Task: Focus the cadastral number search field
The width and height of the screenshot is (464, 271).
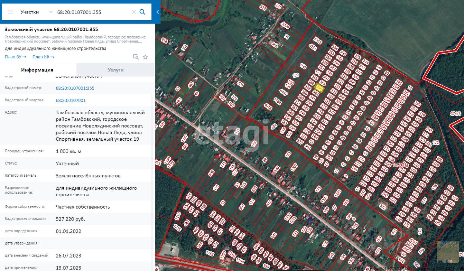Action: (x=93, y=12)
